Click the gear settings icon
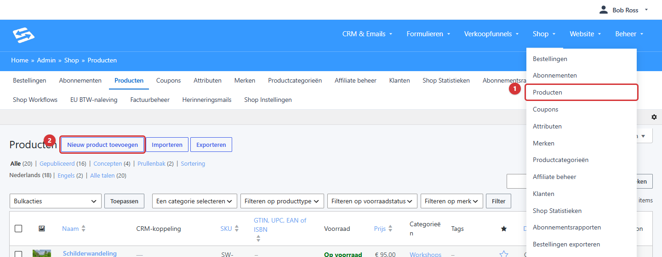 click(x=654, y=117)
